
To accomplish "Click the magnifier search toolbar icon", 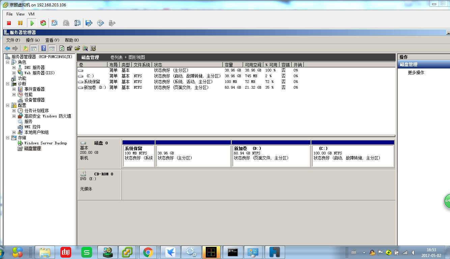I will pos(85,48).
